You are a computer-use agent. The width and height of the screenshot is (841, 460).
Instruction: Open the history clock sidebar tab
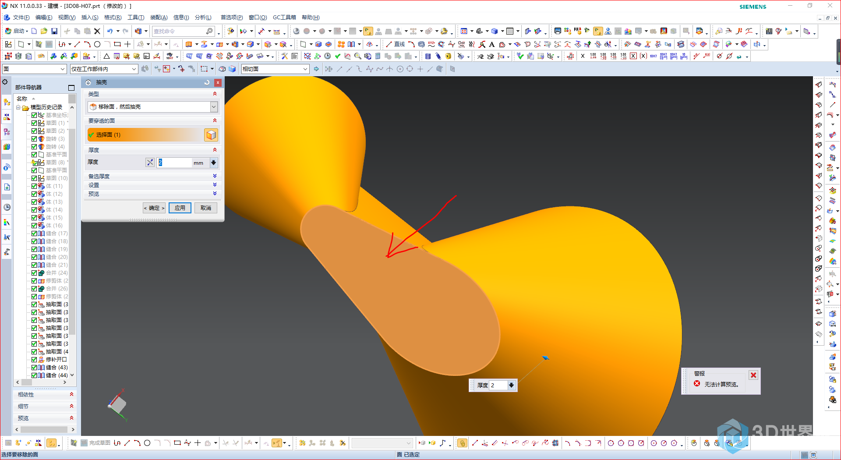(x=7, y=207)
